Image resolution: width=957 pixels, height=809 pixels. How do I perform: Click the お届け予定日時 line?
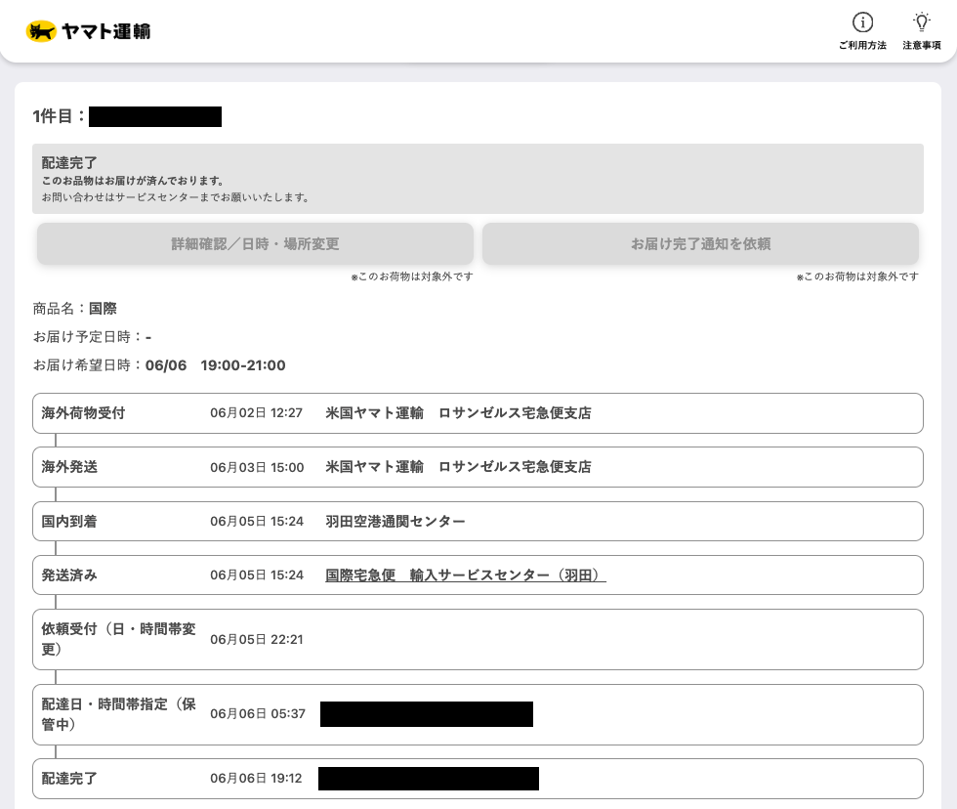tap(92, 336)
